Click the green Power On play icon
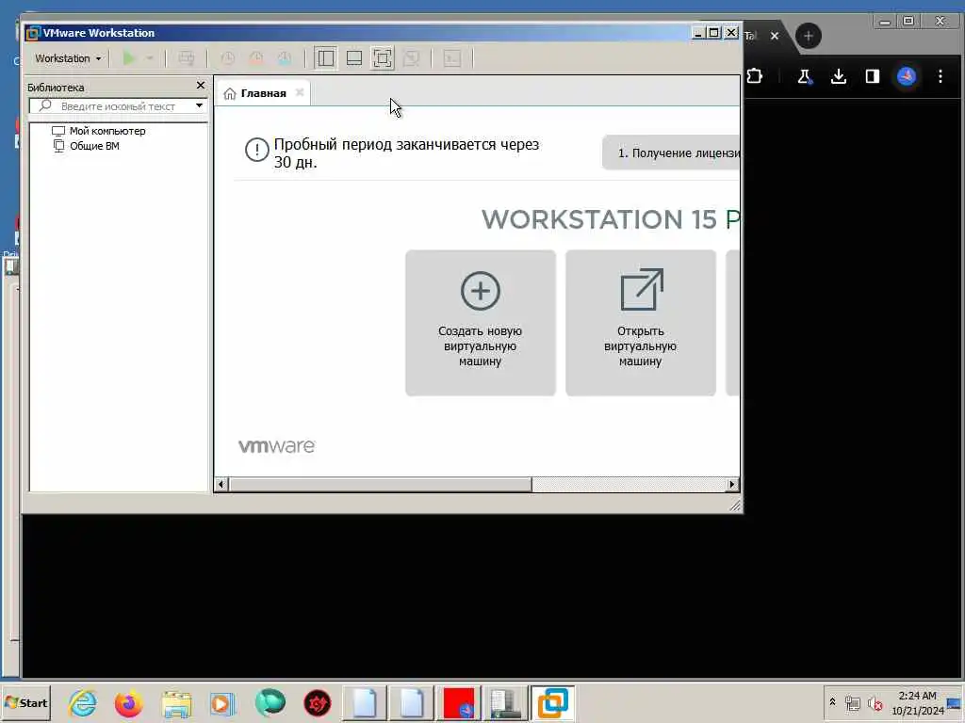Screen dimensions: 965x723 click(128, 58)
